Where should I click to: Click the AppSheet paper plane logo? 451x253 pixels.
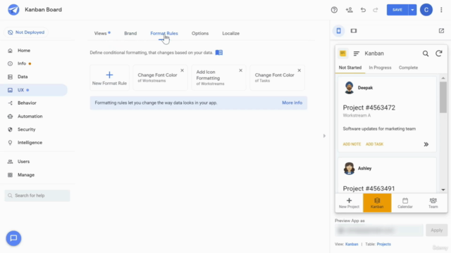click(x=13, y=10)
